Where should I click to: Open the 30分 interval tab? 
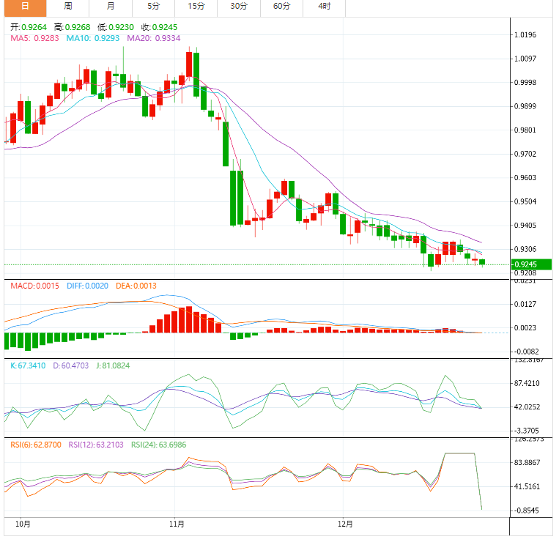(239, 7)
